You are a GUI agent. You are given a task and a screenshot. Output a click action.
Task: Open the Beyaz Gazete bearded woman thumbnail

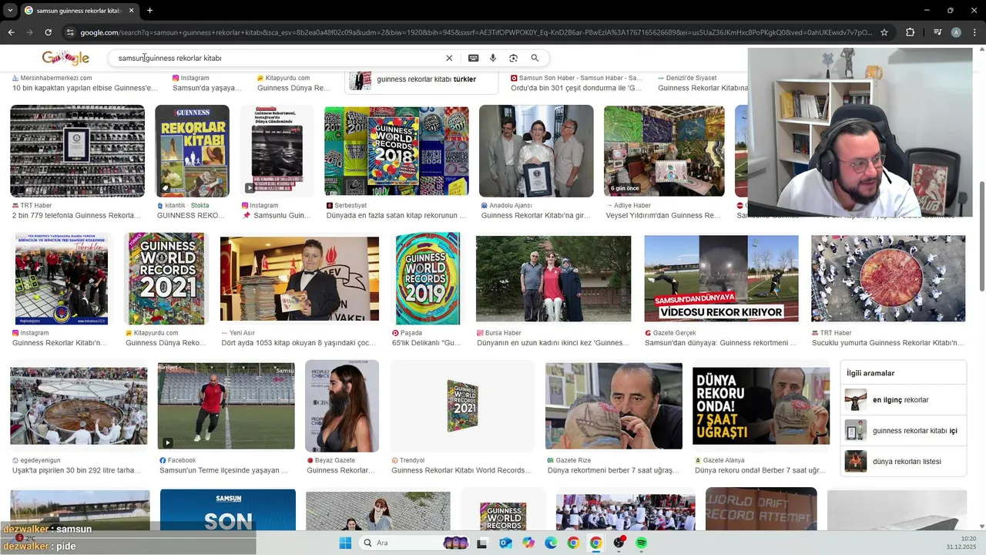342,405
